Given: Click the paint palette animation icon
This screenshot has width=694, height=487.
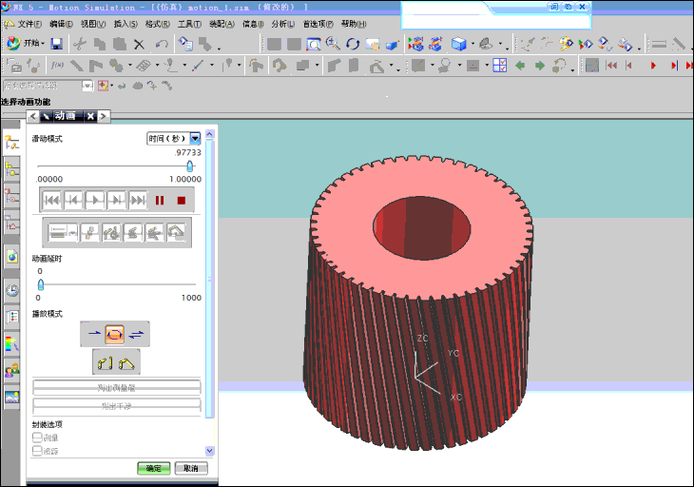Looking at the screenshot, I should click(x=566, y=44).
